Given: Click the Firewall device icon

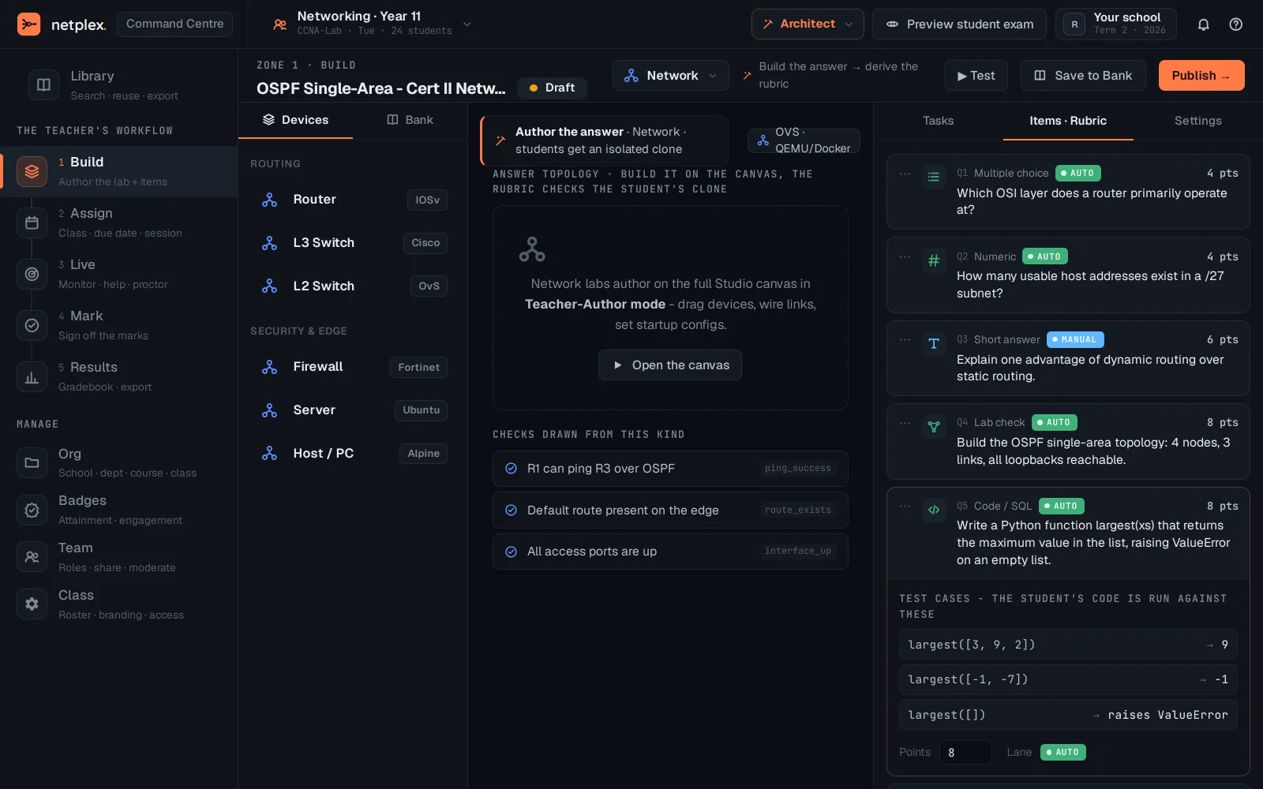Looking at the screenshot, I should point(269,367).
